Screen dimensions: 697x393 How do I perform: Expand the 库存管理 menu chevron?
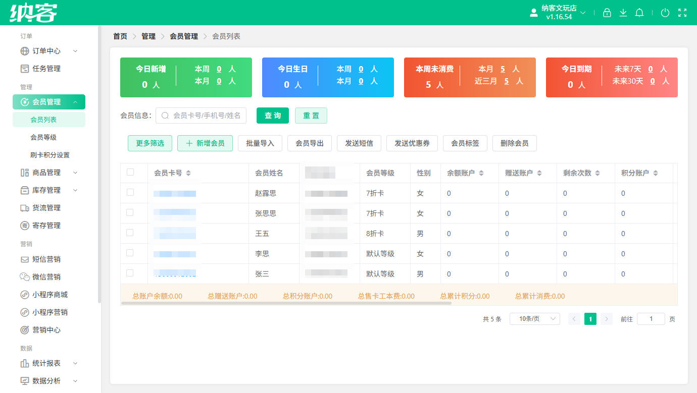75,190
